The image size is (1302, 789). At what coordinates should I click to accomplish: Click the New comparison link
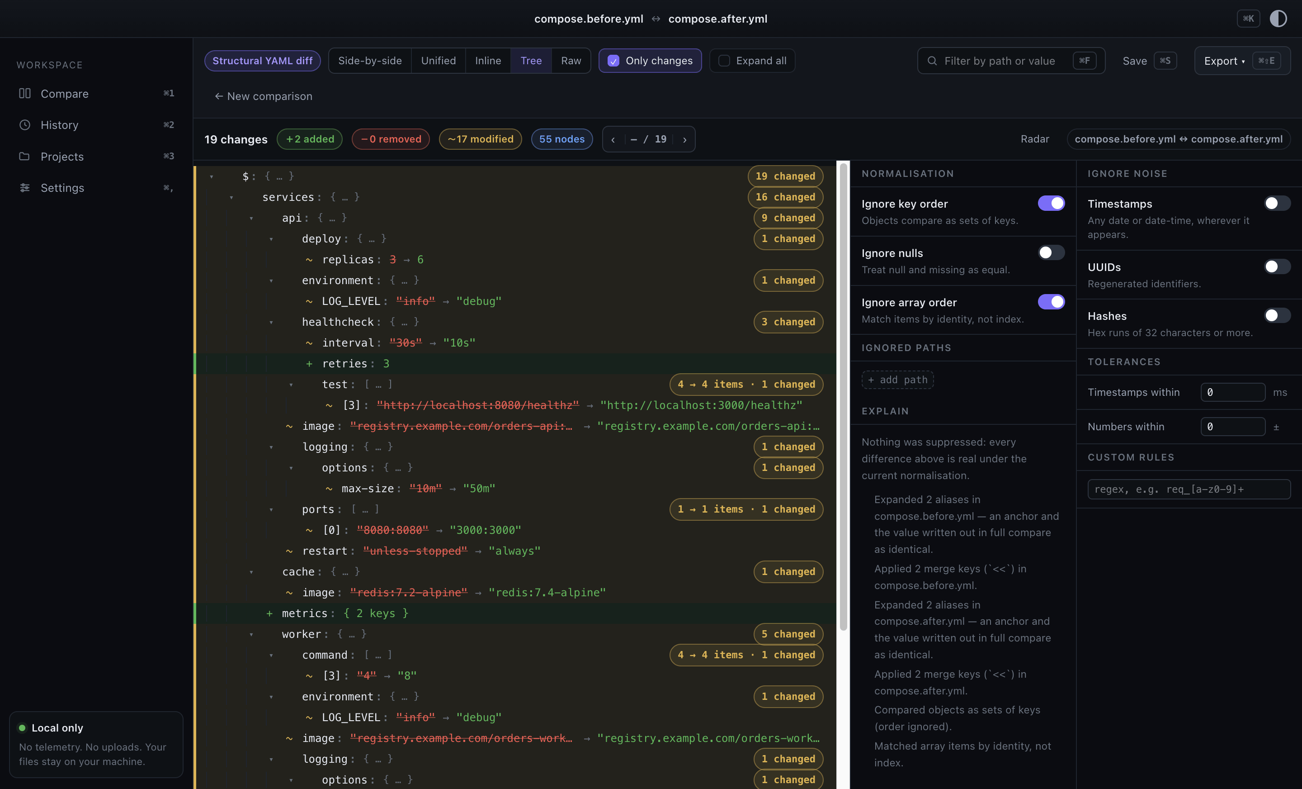point(263,96)
